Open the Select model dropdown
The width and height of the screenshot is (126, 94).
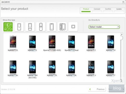pos(104,27)
